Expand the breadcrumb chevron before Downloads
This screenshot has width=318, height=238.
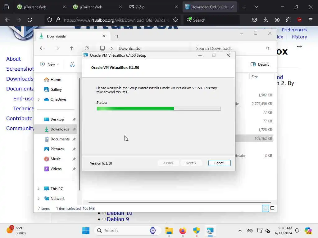[111, 48]
